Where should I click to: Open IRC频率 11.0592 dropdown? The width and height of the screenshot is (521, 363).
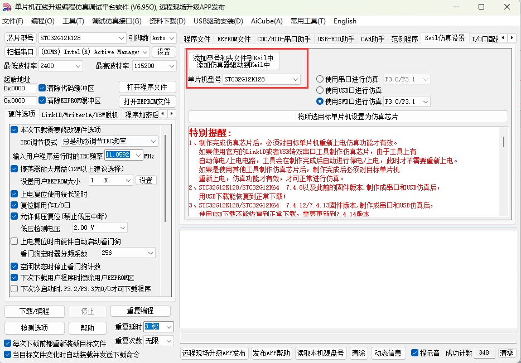point(138,155)
